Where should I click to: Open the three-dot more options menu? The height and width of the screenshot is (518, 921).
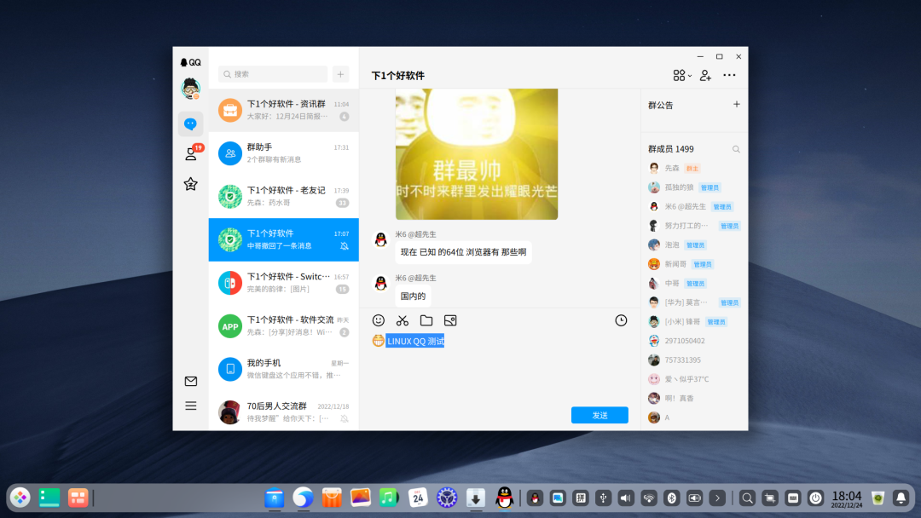[729, 75]
